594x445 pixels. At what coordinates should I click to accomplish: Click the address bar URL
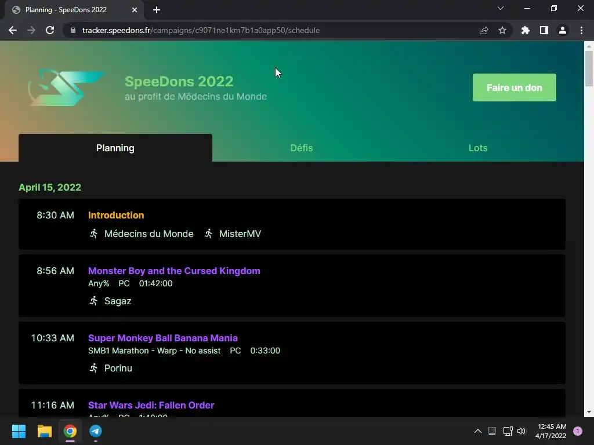(201, 30)
